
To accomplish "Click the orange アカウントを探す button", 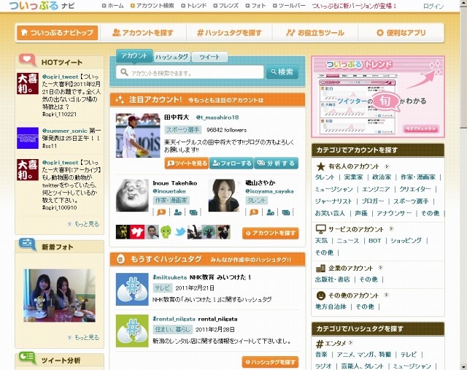I will (271, 233).
